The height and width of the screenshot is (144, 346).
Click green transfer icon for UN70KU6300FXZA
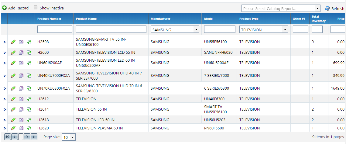click(29, 88)
